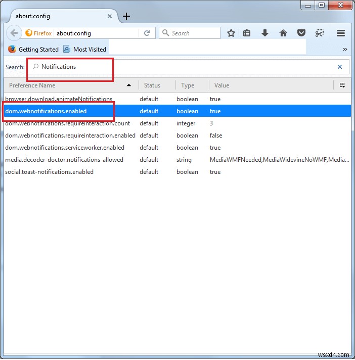The width and height of the screenshot is (355, 360).
Task: Click true value in dom.webnotifications.enabled row
Action: point(215,111)
